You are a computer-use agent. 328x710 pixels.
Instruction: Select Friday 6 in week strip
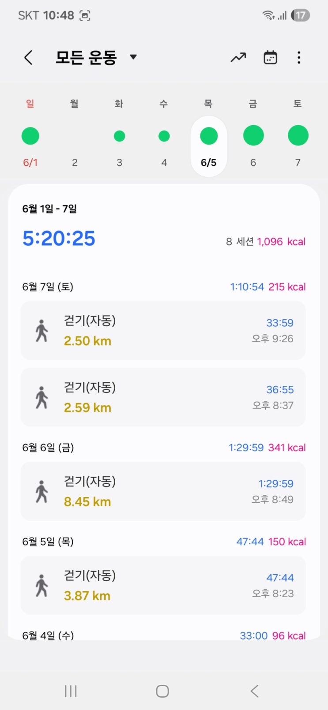click(x=253, y=136)
